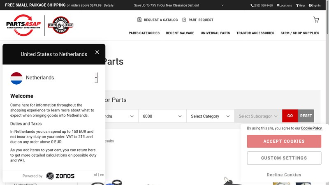Open the Tractor Accessories menu
The image size is (329, 185).
[255, 33]
